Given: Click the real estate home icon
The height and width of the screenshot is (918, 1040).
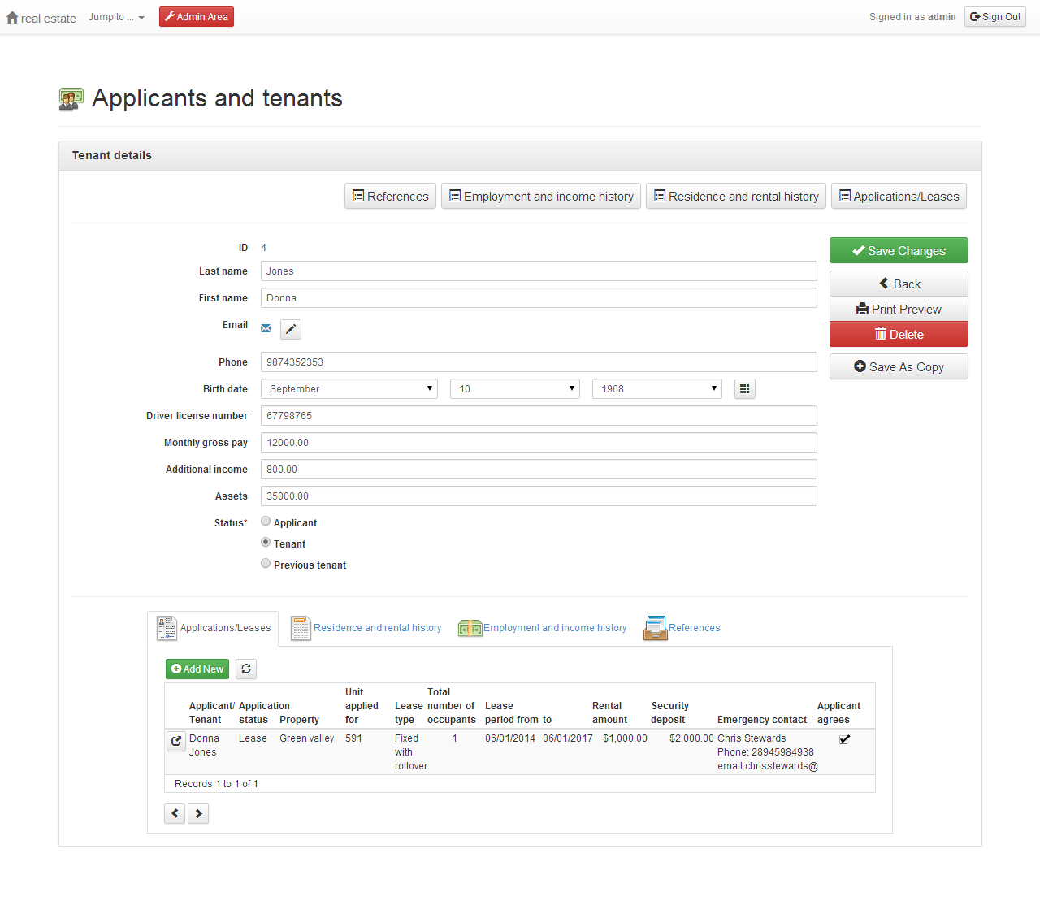Looking at the screenshot, I should [12, 17].
